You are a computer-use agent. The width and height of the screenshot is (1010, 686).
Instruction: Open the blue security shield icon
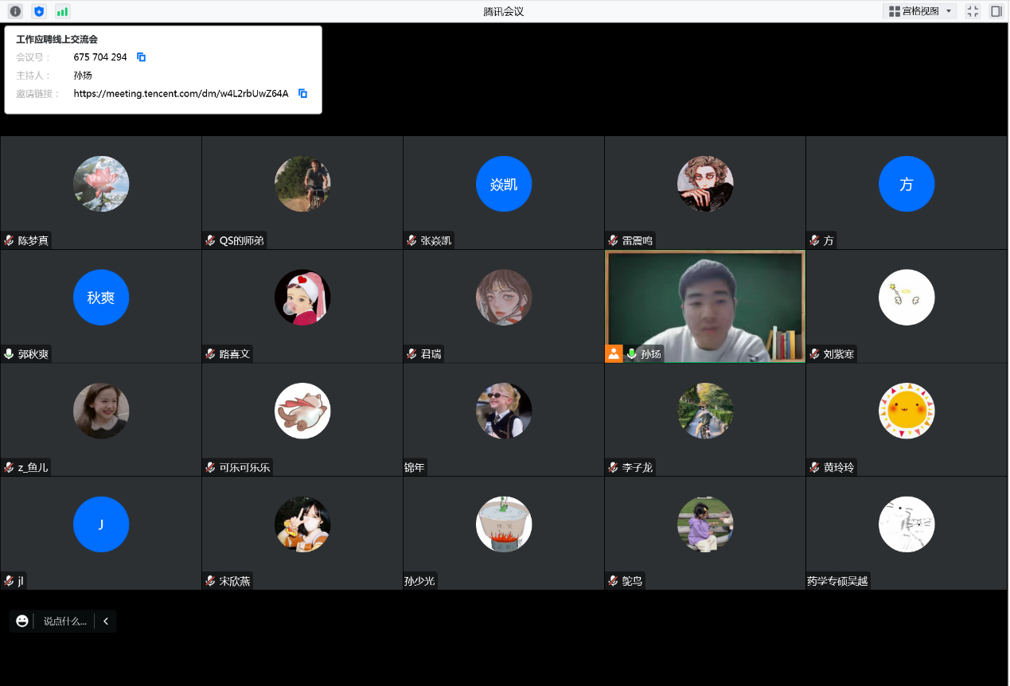tap(39, 11)
